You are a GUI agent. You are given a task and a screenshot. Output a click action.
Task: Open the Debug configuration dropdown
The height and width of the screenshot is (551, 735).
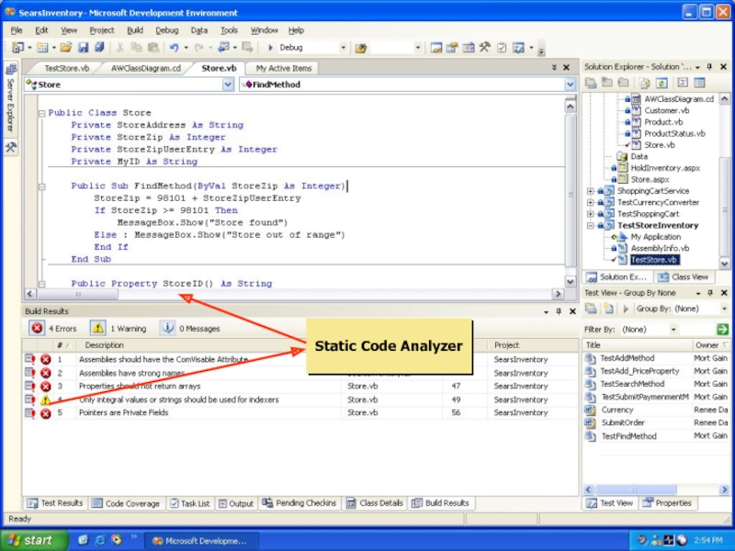[344, 48]
